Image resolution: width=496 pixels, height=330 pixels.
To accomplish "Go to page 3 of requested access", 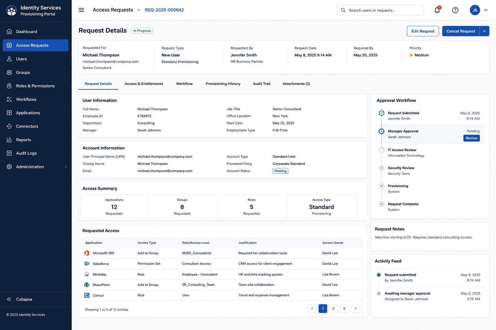I will coord(344,309).
